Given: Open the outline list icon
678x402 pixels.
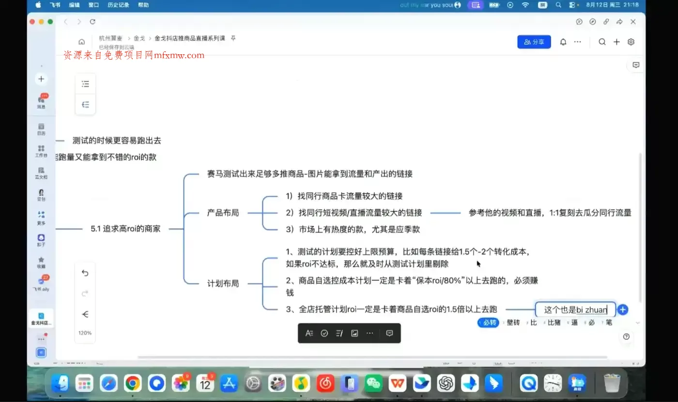Looking at the screenshot, I should 85,84.
